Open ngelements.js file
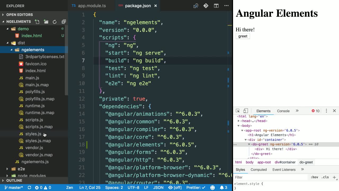Viewport: 339px width, 191px height. pos(35,162)
